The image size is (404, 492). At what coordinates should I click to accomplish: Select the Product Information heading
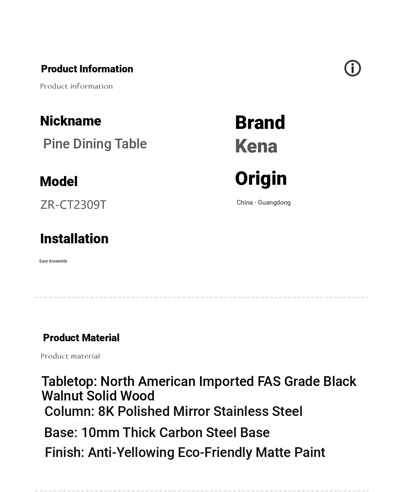(x=87, y=69)
